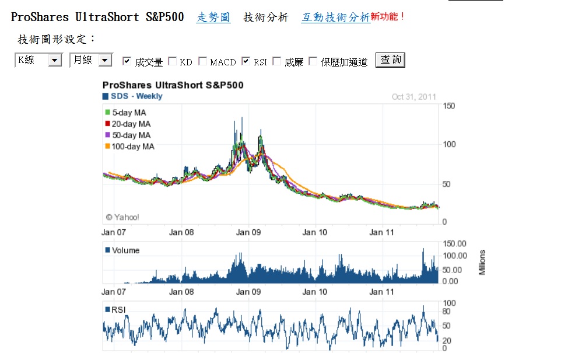Click the 20-day MA legend text
The width and height of the screenshot is (561, 353).
pos(131,124)
